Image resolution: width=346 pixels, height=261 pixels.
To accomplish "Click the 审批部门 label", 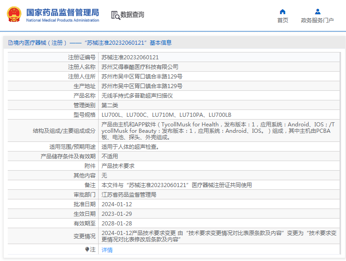I will pyautogui.click(x=84, y=194).
